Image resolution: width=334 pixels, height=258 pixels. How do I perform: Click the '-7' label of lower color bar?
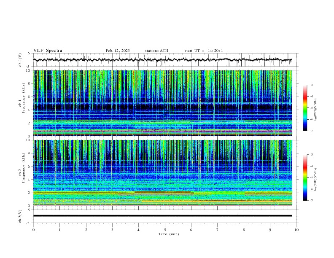coord(311,201)
